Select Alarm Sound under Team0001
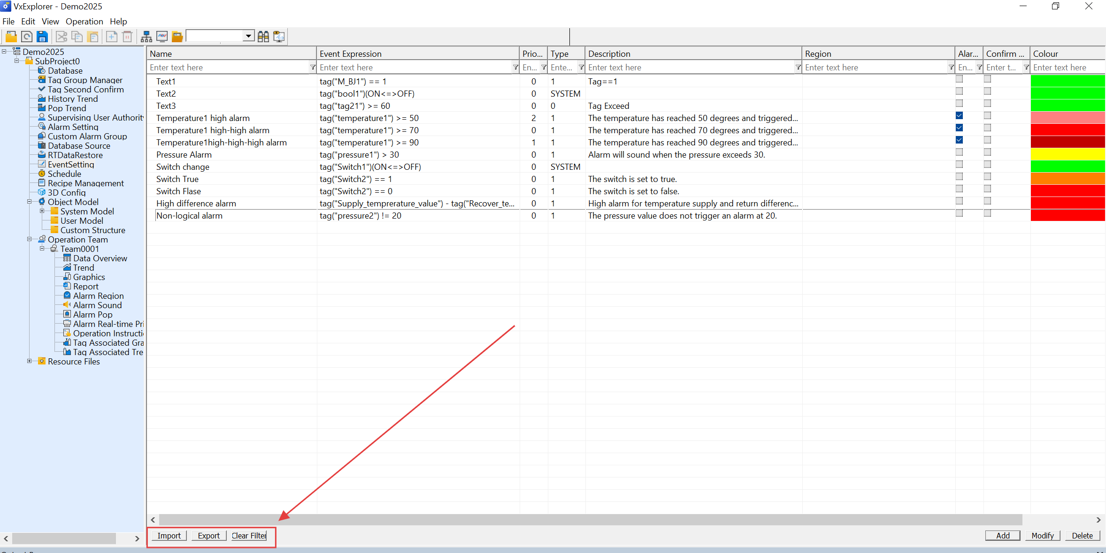Image resolution: width=1106 pixels, height=553 pixels. pos(97,305)
